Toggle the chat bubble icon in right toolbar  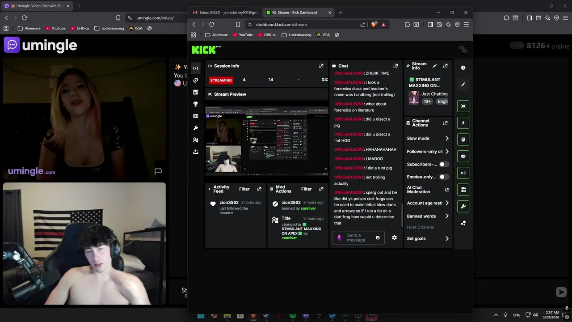pos(463,156)
